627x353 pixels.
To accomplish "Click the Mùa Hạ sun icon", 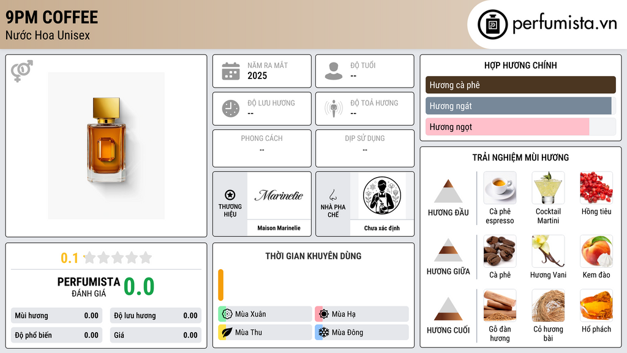I will 324,314.
